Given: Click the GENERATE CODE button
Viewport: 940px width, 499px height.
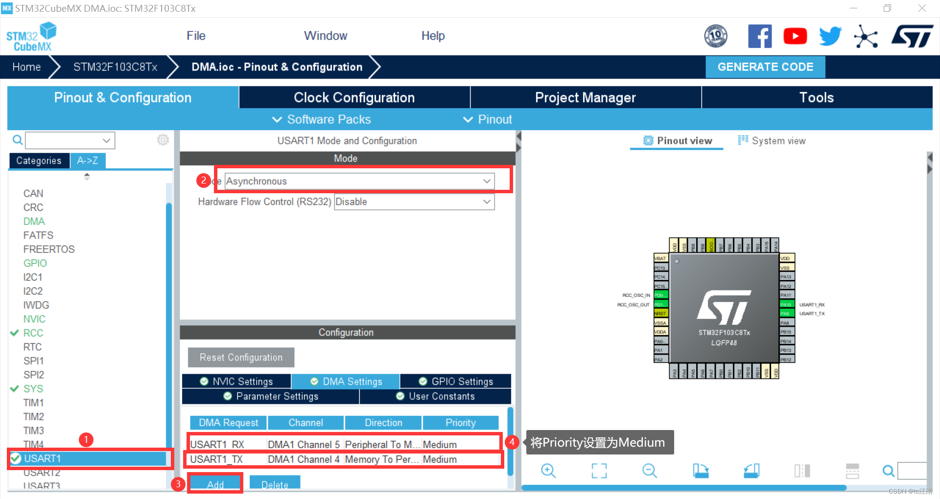Looking at the screenshot, I should click(765, 67).
